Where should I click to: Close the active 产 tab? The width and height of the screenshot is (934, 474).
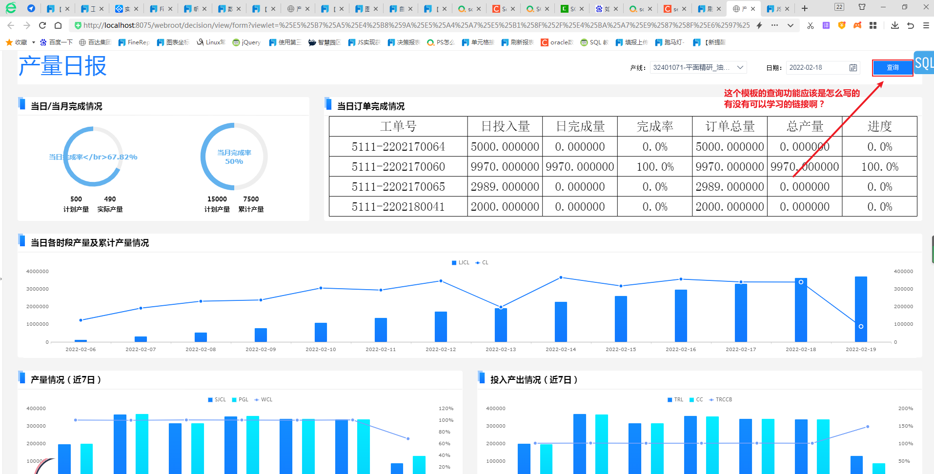753,9
